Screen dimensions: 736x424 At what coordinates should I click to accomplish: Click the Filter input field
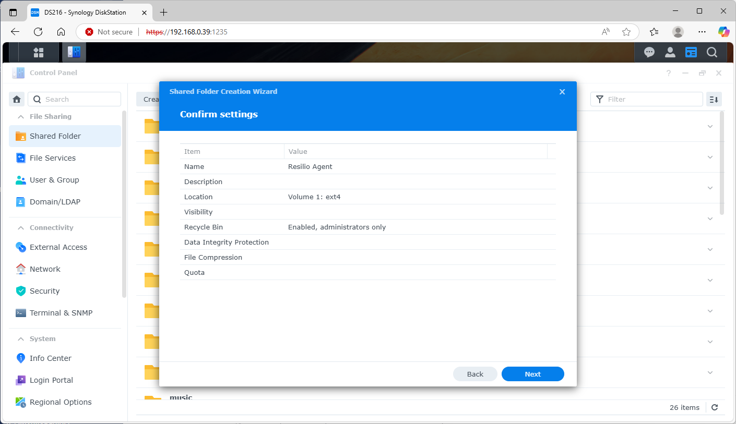647,99
